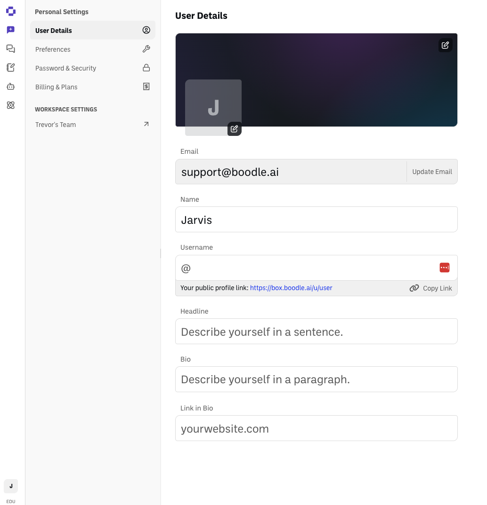Click the User Details page title

201,16
